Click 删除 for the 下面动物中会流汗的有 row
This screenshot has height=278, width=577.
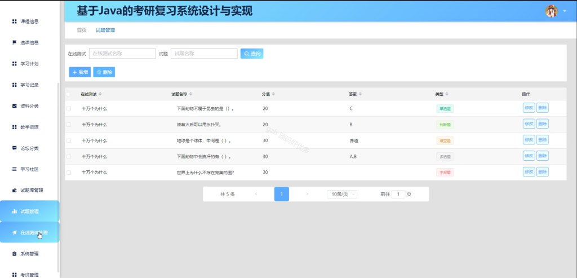click(x=543, y=156)
